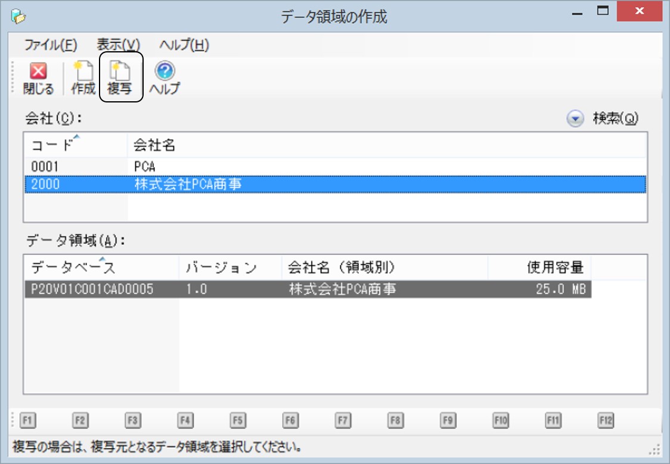Sort by 使用容量 column header
The height and width of the screenshot is (464, 670).
539,268
